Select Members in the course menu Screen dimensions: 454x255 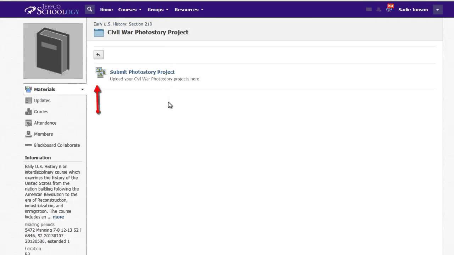pos(43,134)
